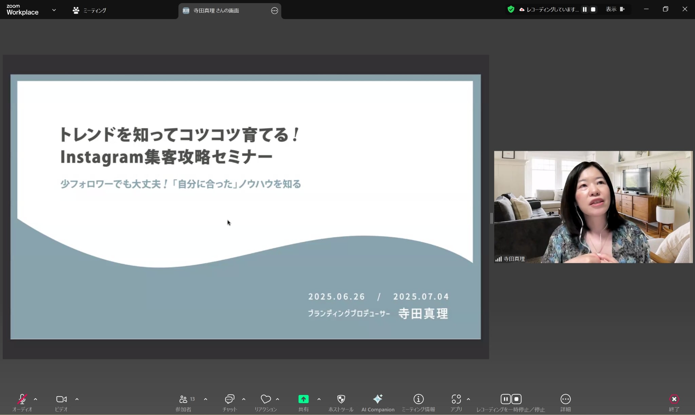This screenshot has width=695, height=415.
Task: Open the 表示 view menu
Action: (x=615, y=9)
